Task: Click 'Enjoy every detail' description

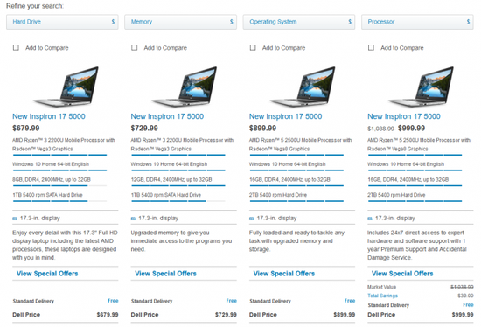Action: point(65,245)
